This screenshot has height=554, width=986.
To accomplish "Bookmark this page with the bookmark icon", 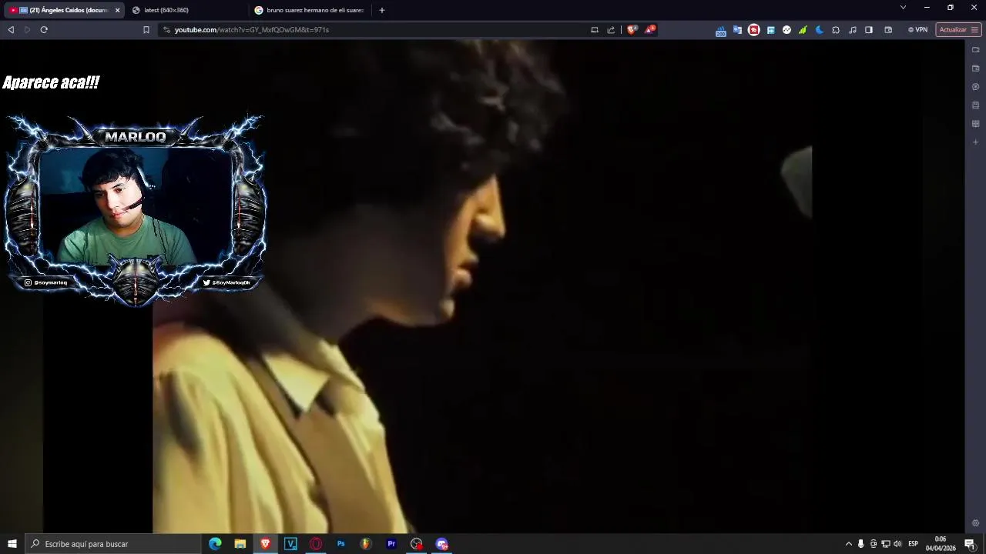I will point(146,30).
